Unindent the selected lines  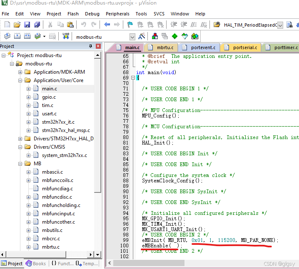184,25
